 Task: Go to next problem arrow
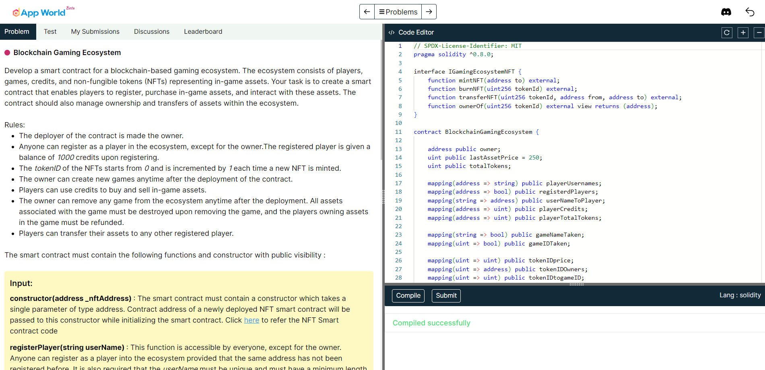[429, 12]
